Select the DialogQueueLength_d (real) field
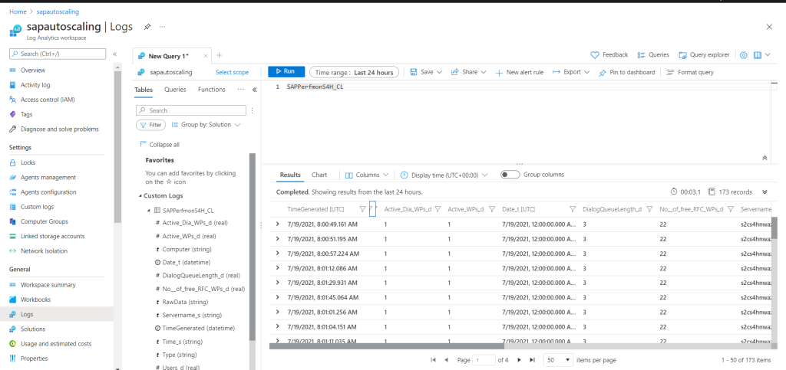This screenshot has width=786, height=370. coord(198,276)
